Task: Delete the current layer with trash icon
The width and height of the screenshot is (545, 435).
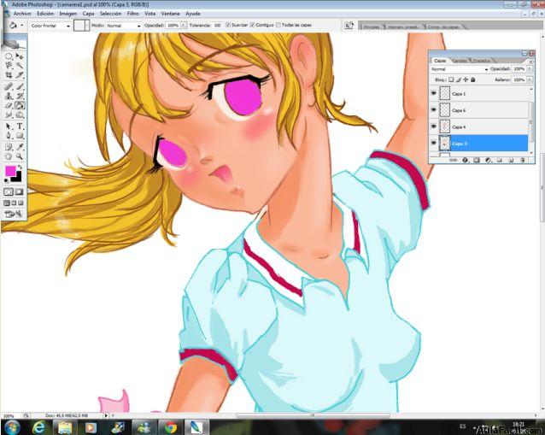Action: [x=523, y=161]
